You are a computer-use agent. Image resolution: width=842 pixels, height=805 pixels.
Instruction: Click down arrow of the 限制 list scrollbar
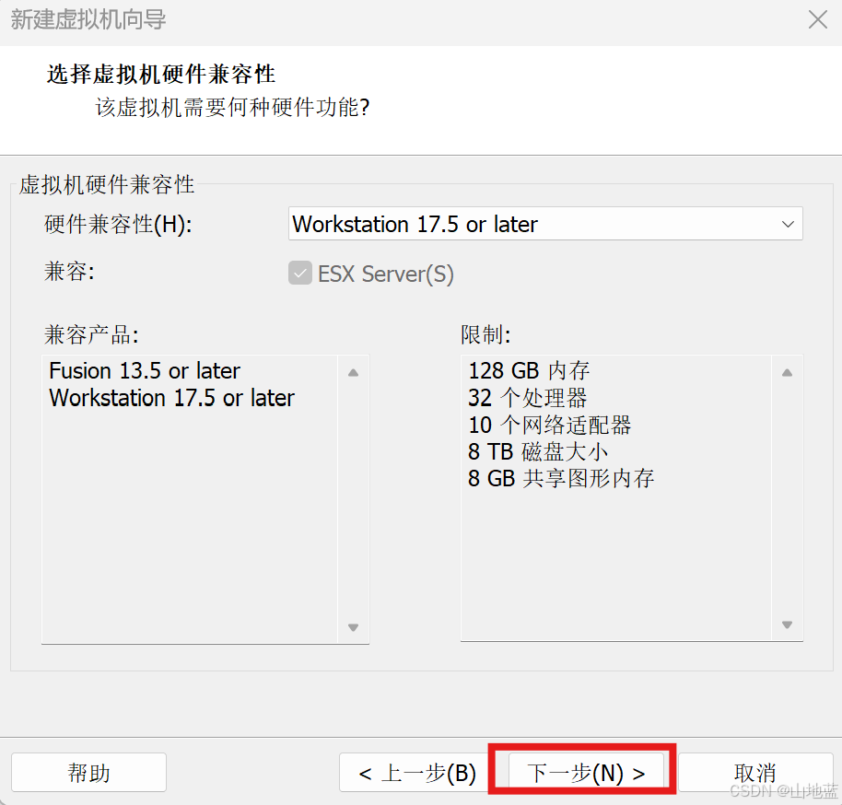click(787, 624)
